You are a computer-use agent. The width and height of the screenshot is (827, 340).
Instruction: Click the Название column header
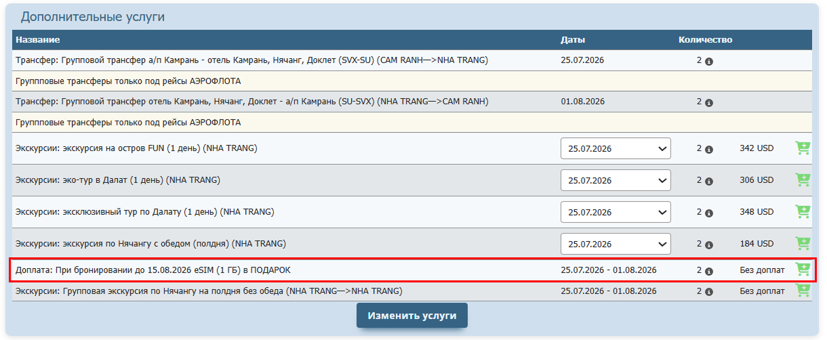point(38,40)
